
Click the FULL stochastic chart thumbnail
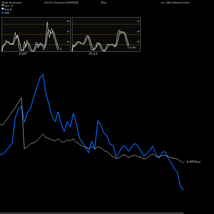106,34
